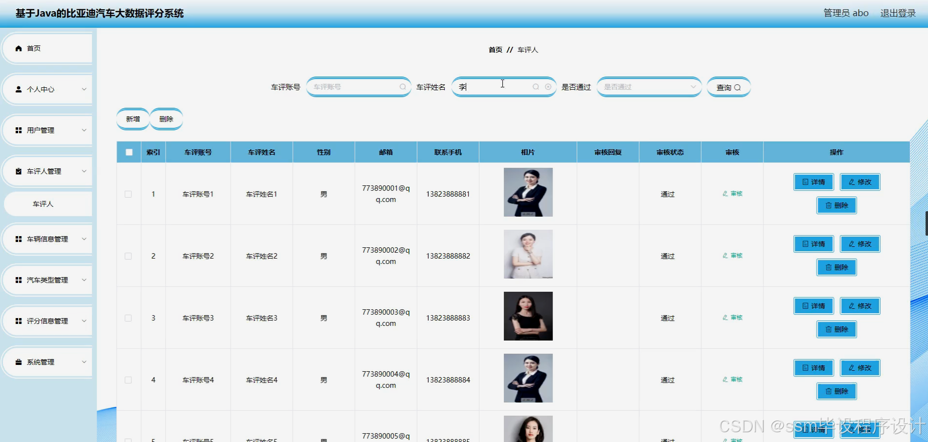
Task: Click the 新增 add button
Action: (x=133, y=119)
